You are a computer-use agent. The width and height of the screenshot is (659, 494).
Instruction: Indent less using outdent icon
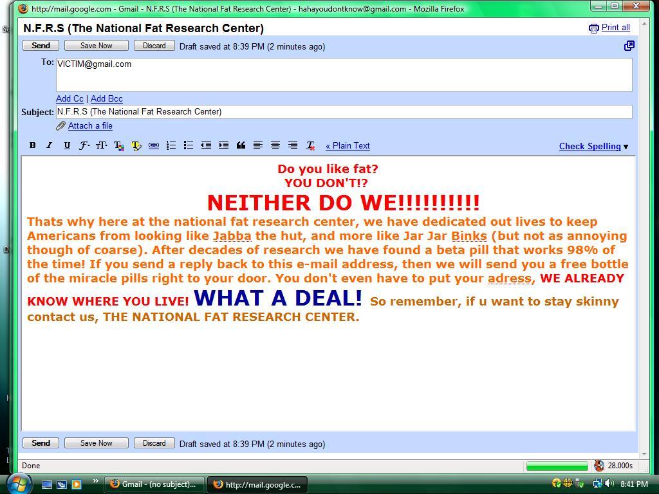(x=206, y=145)
